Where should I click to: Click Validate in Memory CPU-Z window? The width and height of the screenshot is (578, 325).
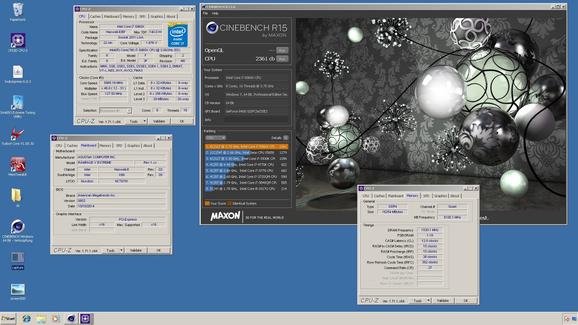tap(443, 301)
